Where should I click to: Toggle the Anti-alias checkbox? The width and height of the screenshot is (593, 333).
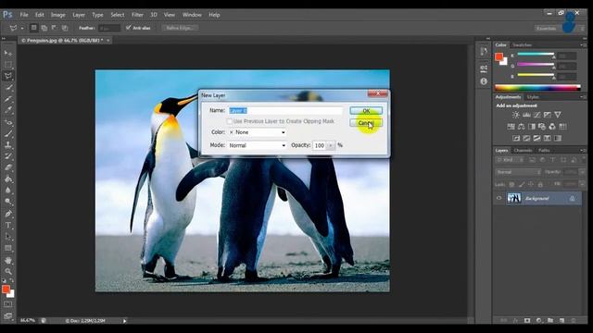click(128, 28)
